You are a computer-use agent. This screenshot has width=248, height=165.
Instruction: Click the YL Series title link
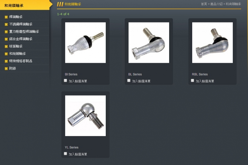pyautogui.click(x=72, y=147)
